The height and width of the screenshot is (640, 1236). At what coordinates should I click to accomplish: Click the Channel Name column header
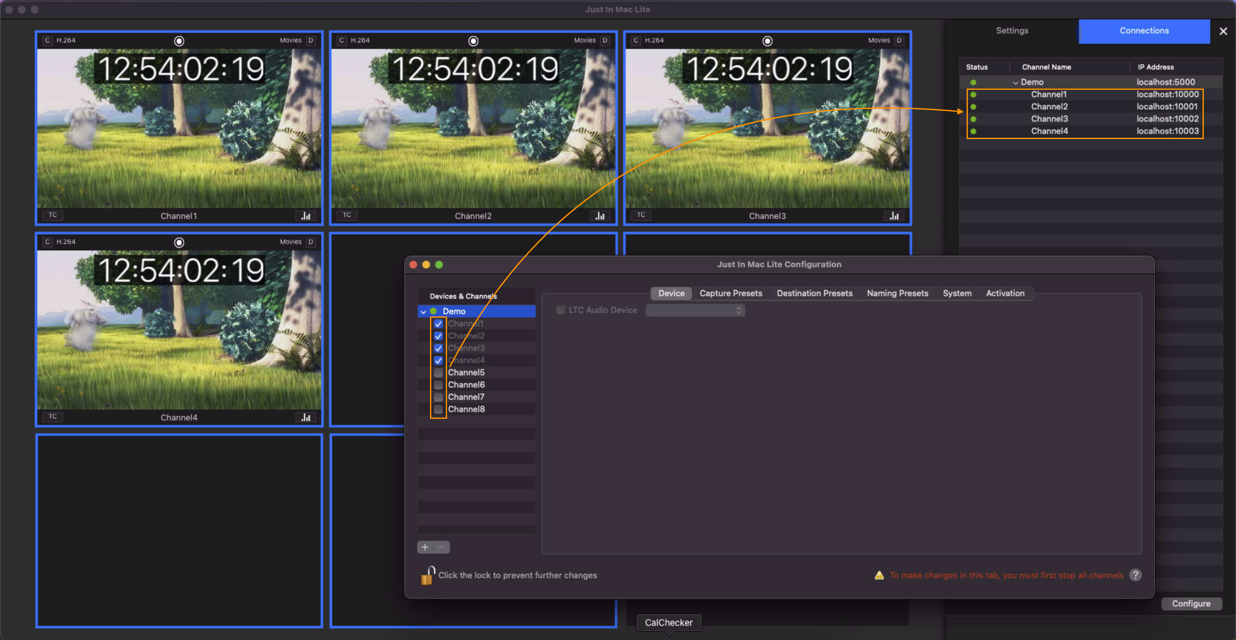[1046, 67]
